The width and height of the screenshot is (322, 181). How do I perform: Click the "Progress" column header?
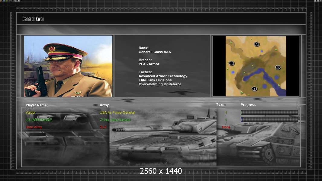click(x=248, y=105)
